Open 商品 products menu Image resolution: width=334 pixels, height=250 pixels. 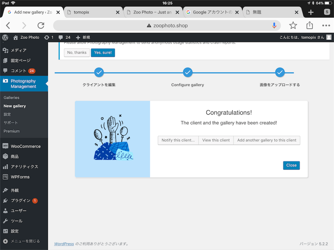[x=24, y=157]
